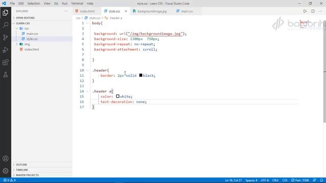The width and height of the screenshot is (326, 183).
Task: Switch to the index.html tab
Action: (87, 11)
